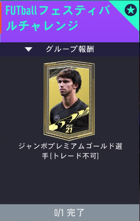Screen dimensions: 140x221
Task: Click the 0/1 完了 progress bar
Action: (70, 213)
